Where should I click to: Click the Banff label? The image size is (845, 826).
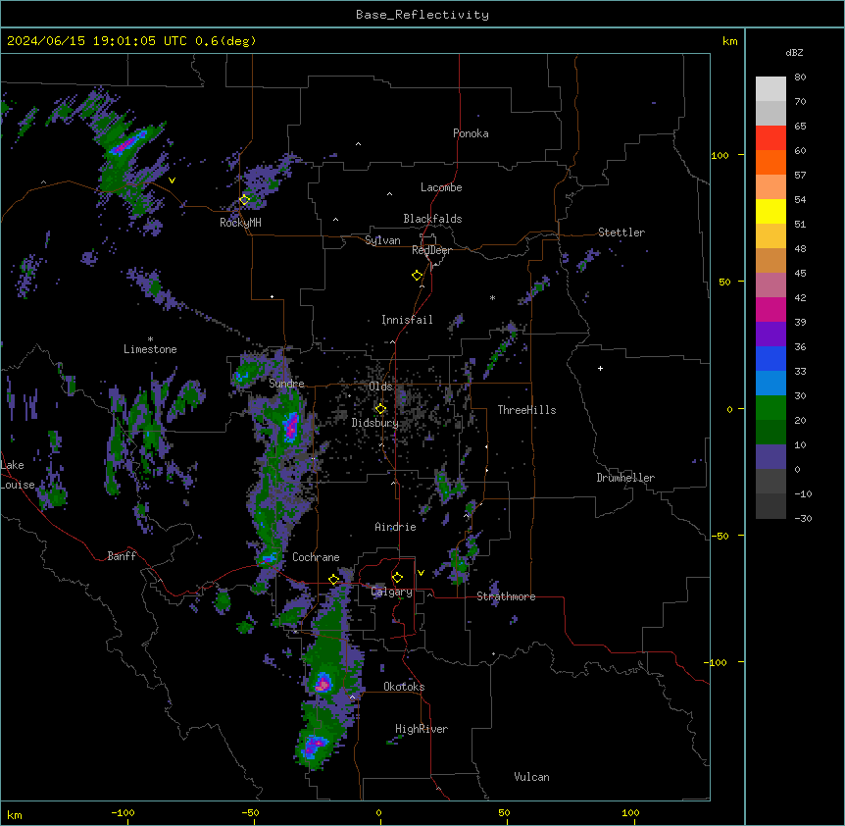122,556
